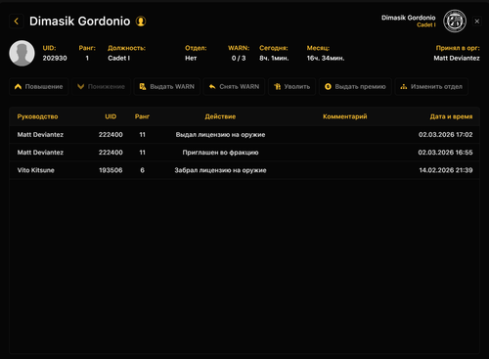Image resolution: width=489 pixels, height=359 pixels.
Task: Issue a warning with Выдать WARN
Action: coord(167,87)
